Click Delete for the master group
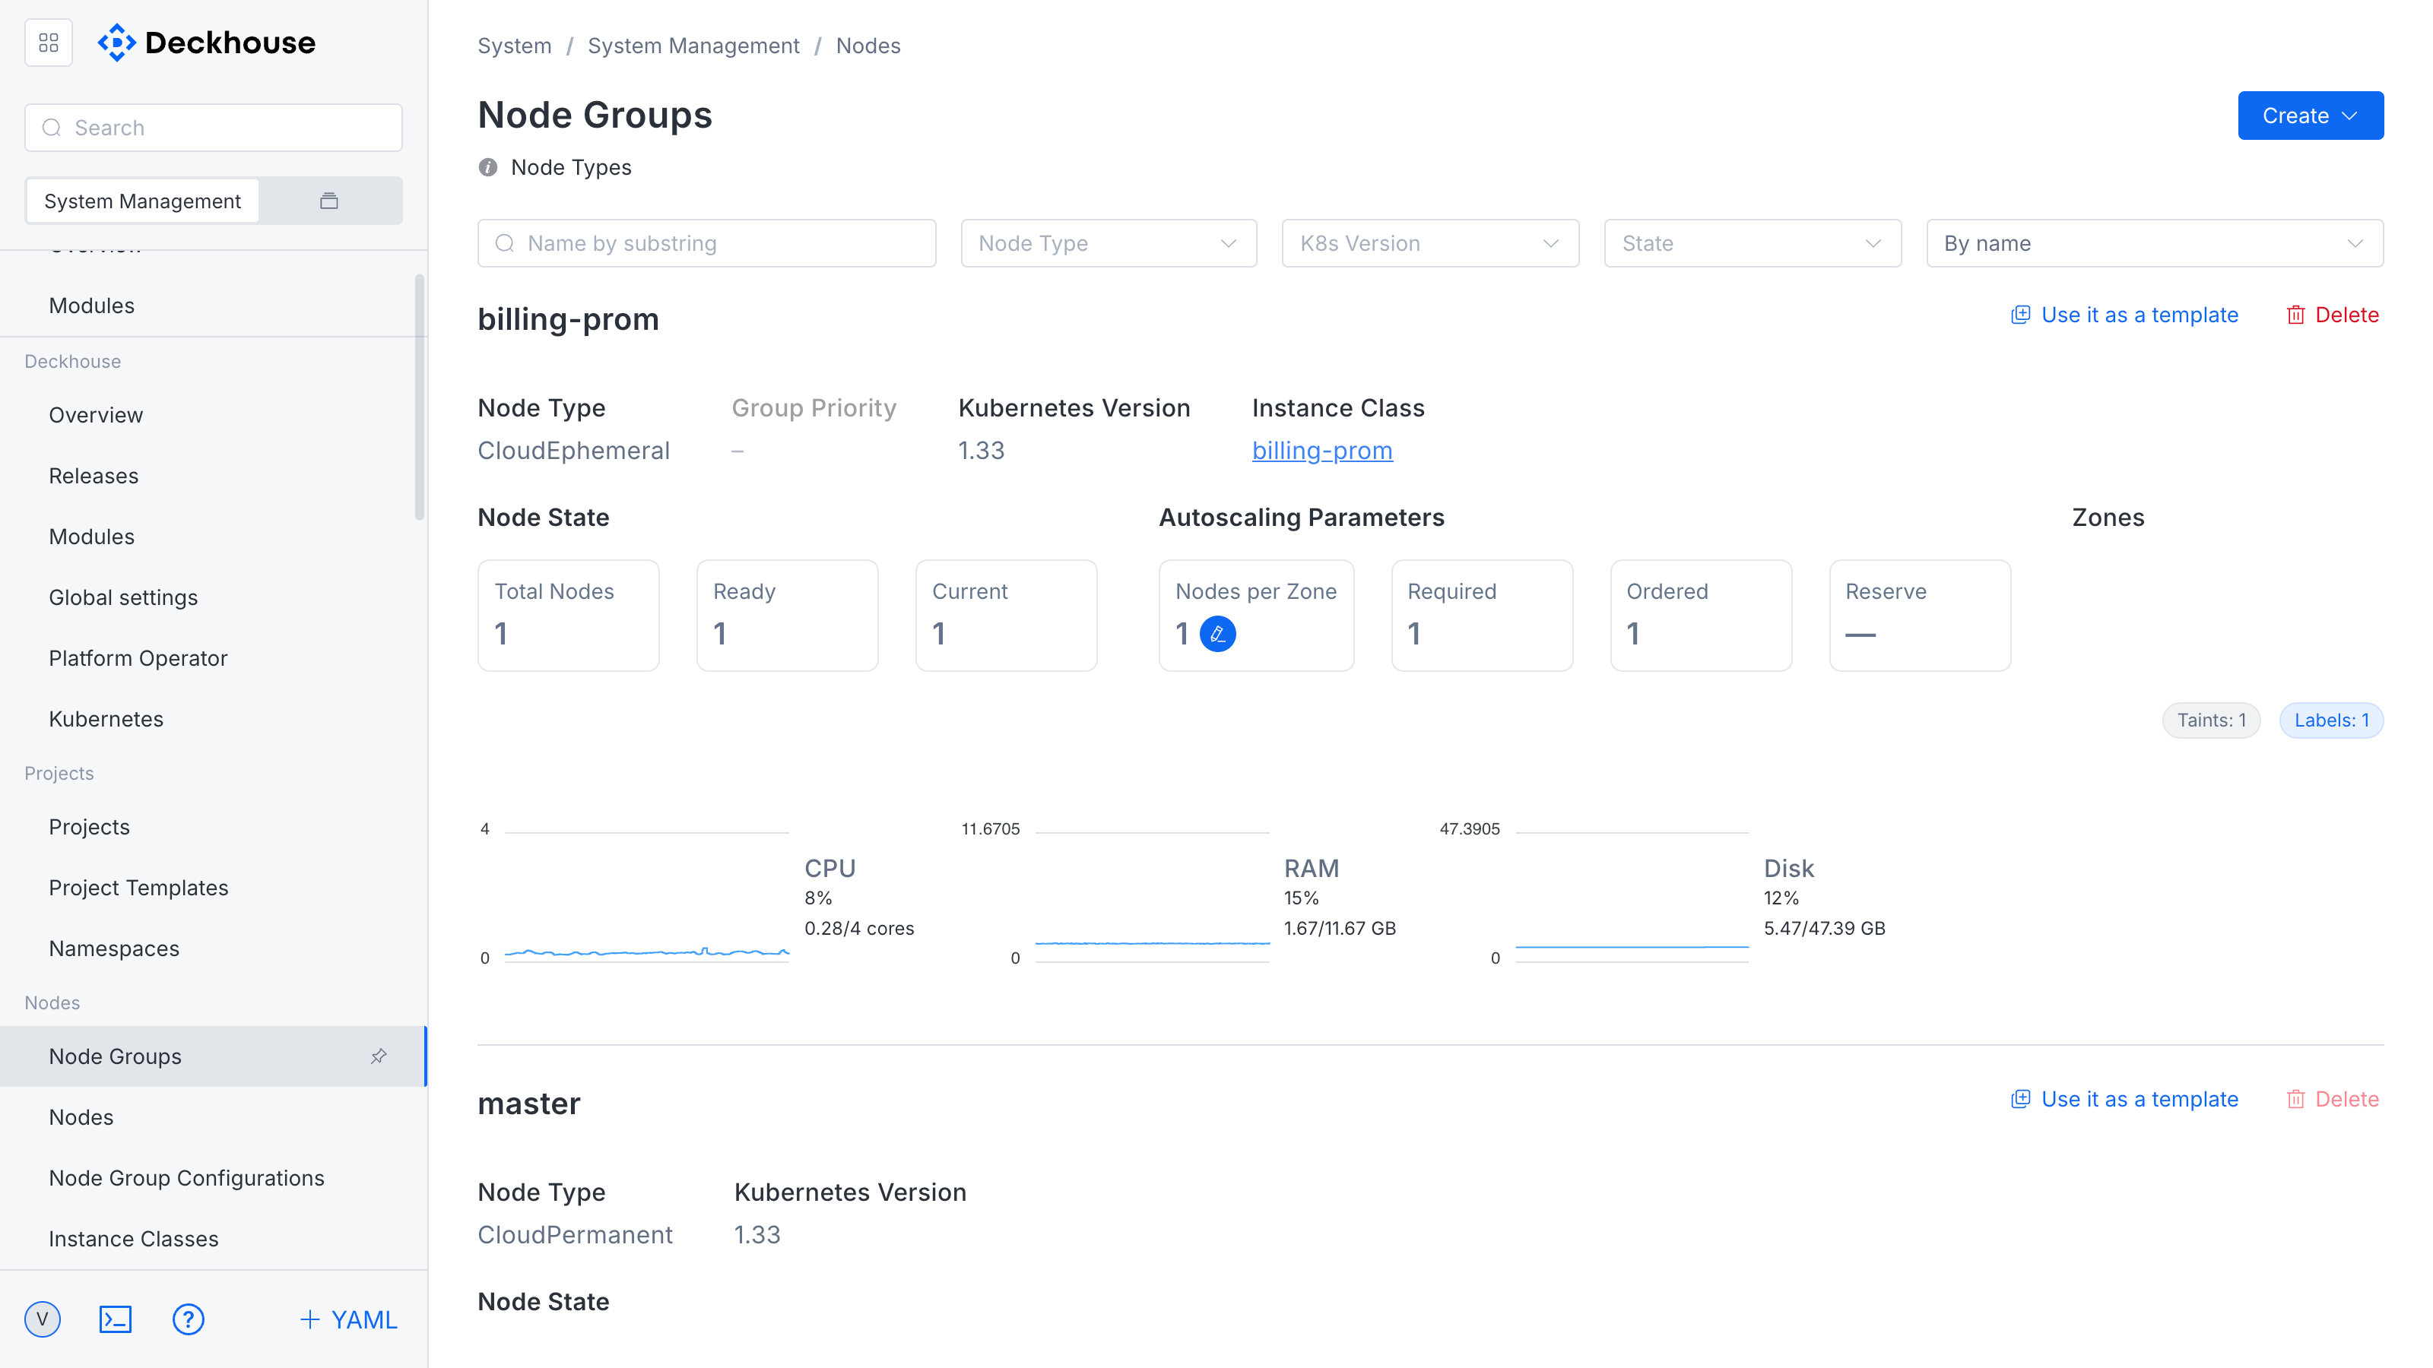Screen dimensions: 2433x1368 (x=2332, y=1099)
